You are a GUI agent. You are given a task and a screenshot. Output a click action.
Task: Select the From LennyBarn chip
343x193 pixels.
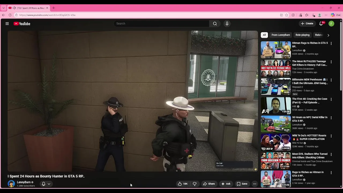coord(281,35)
